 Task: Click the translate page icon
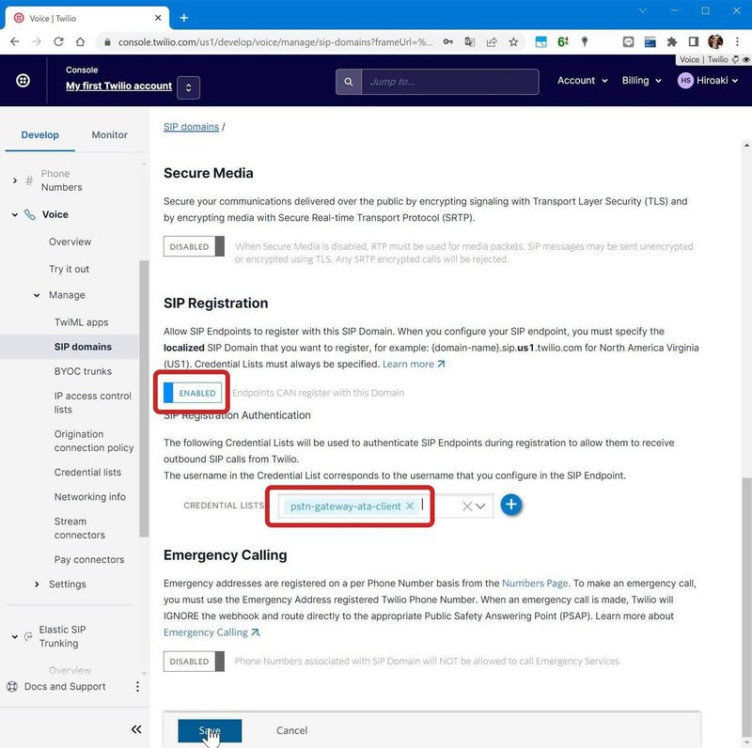(470, 42)
